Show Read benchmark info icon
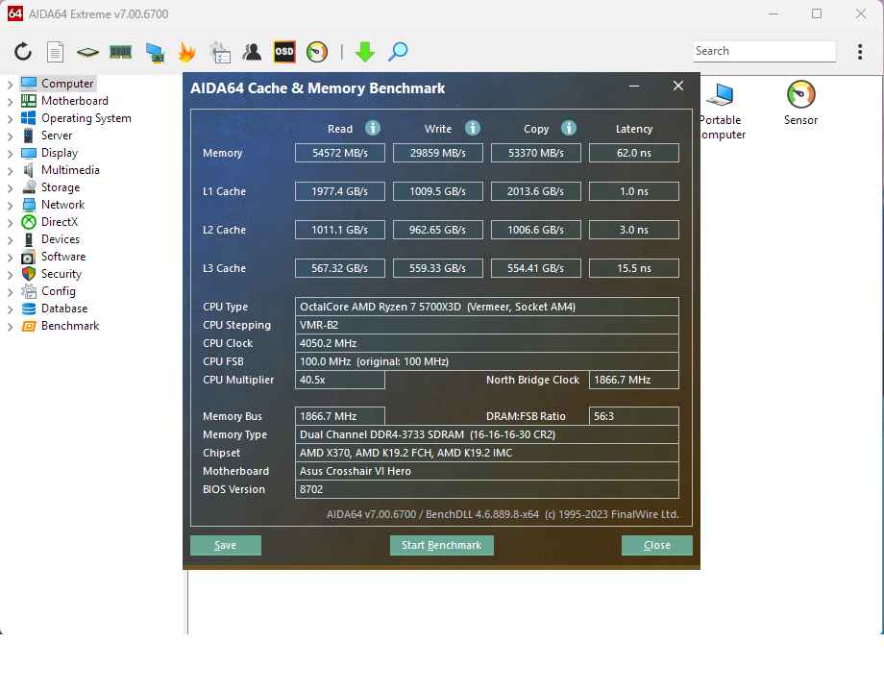This screenshot has width=884, height=692. (373, 128)
